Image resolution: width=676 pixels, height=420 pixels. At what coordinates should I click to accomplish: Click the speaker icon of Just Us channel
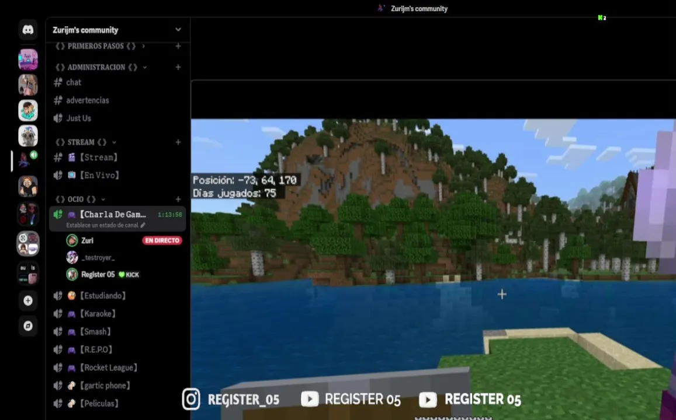tap(58, 118)
